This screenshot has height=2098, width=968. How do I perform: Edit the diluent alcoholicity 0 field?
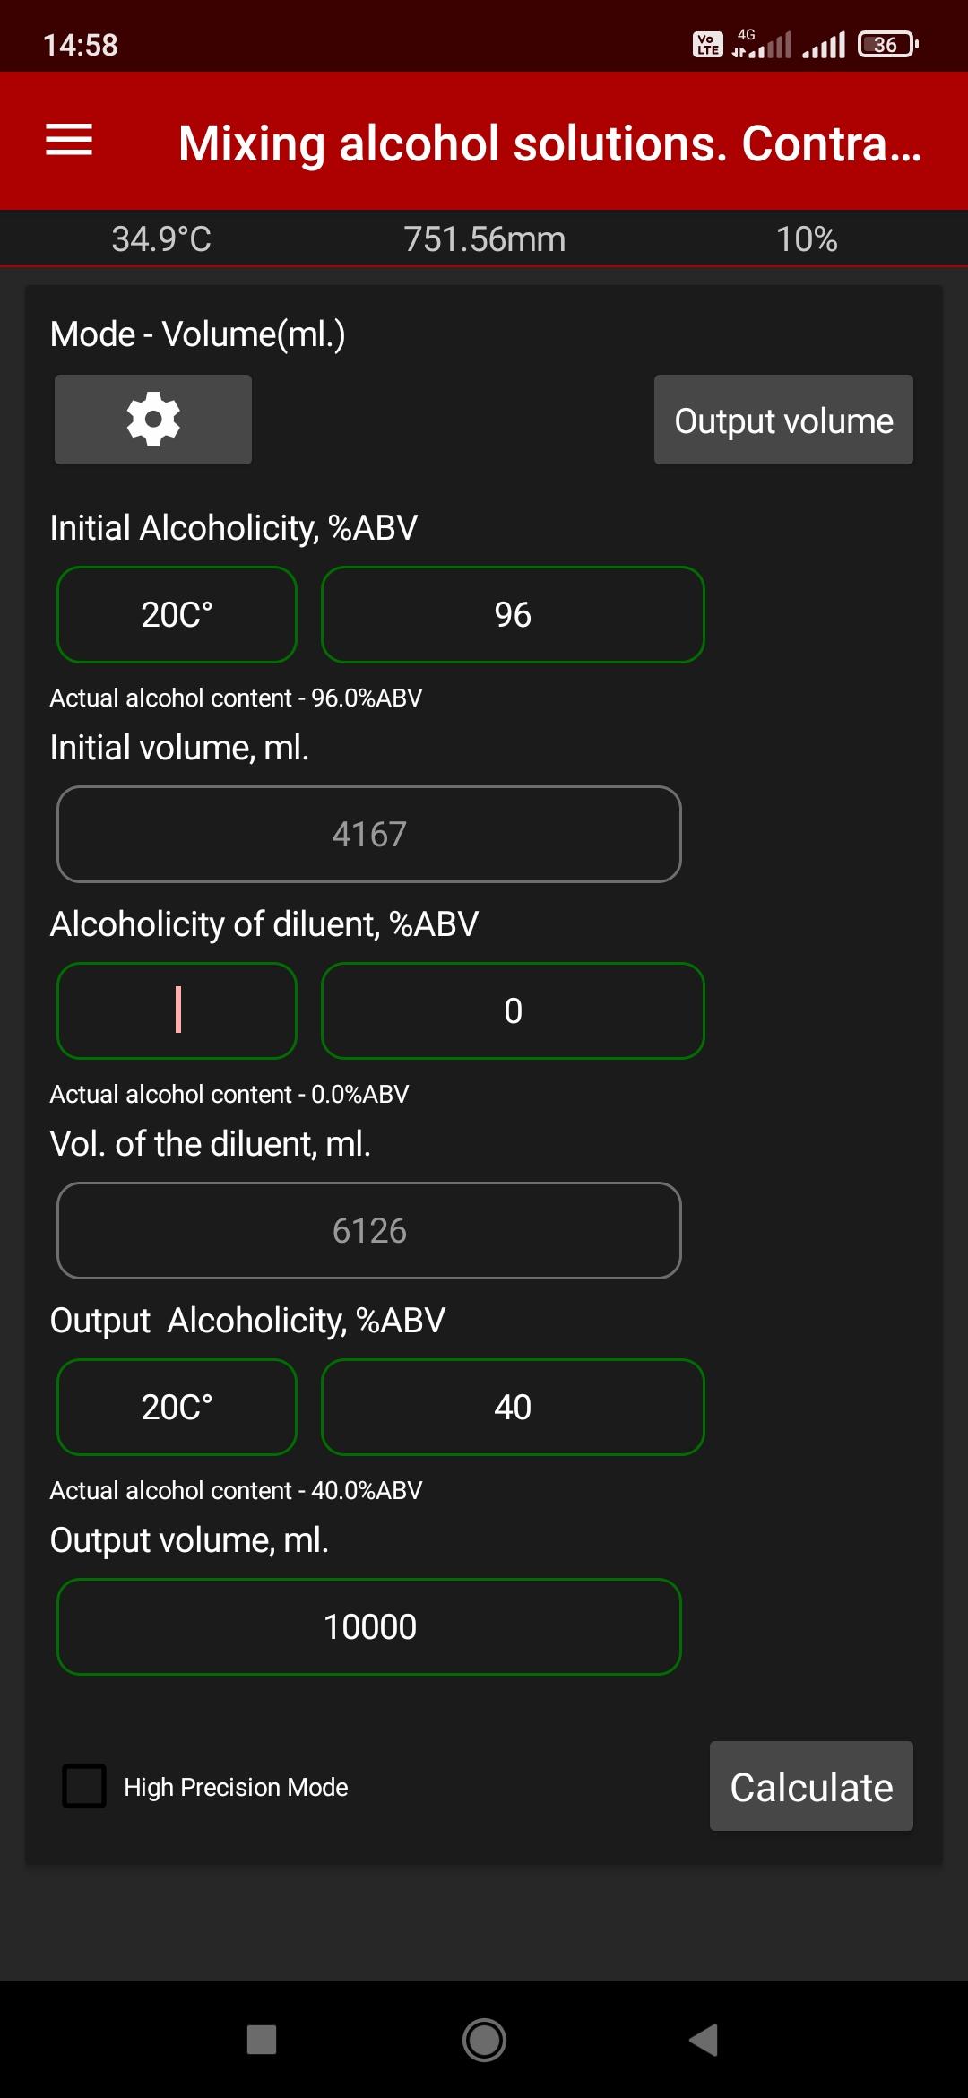[x=513, y=1011]
